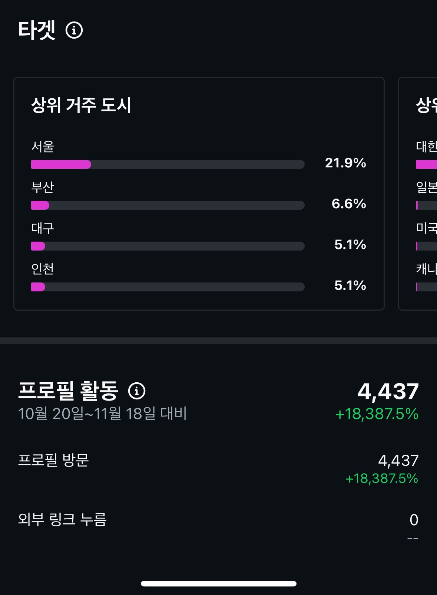Select the 서울 progress bar
The width and height of the screenshot is (437, 595).
pos(168,164)
